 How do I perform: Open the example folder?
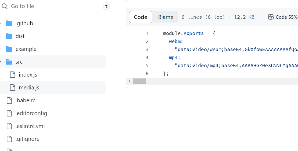click(x=26, y=49)
